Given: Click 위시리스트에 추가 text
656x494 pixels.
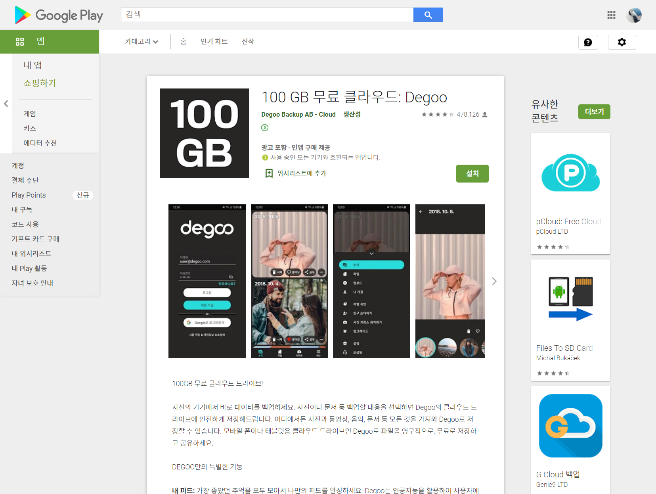Looking at the screenshot, I should point(302,173).
